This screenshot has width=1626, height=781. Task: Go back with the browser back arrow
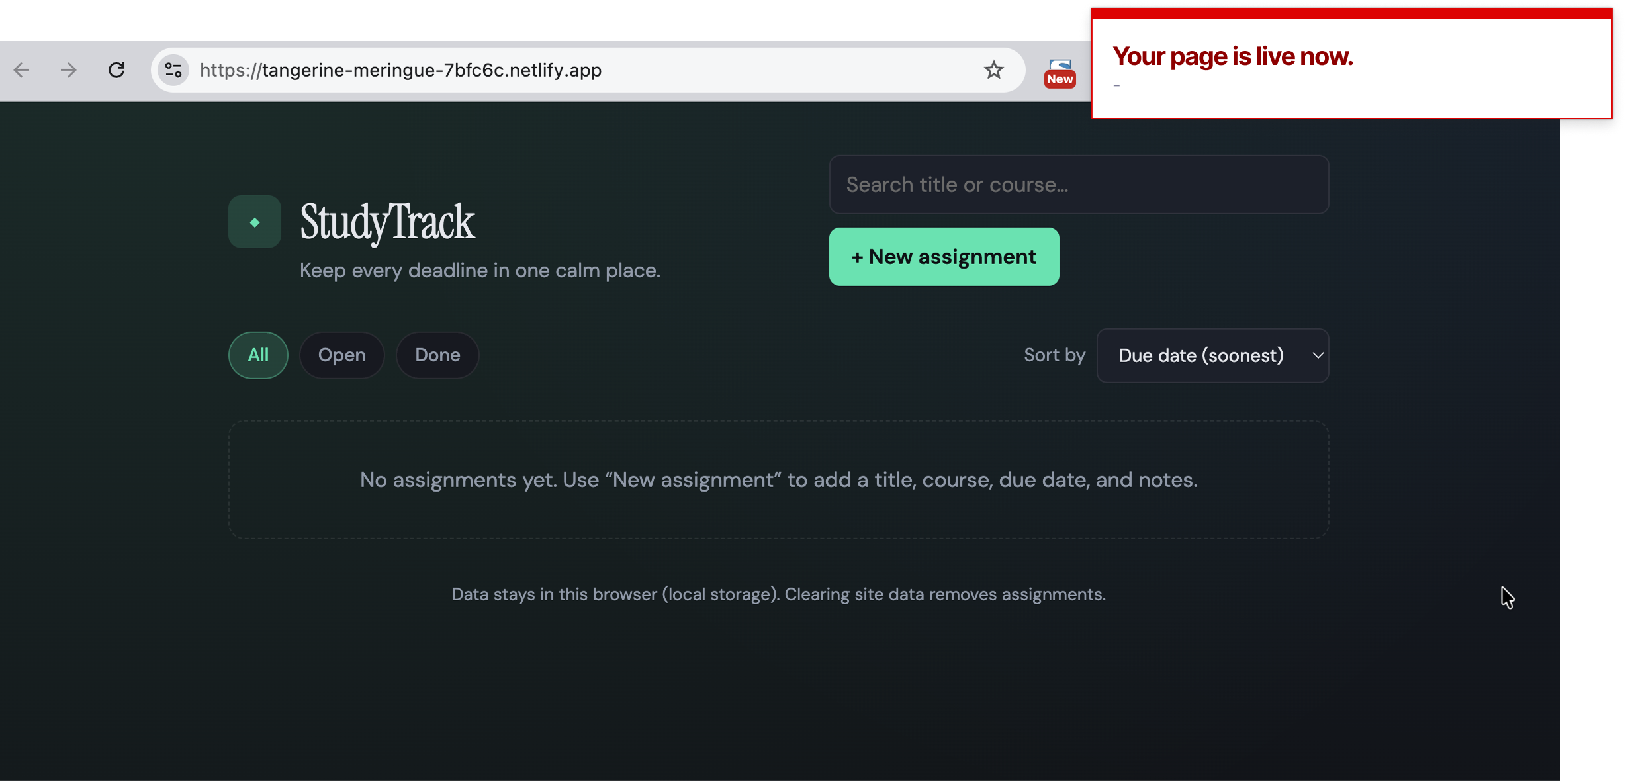click(22, 70)
